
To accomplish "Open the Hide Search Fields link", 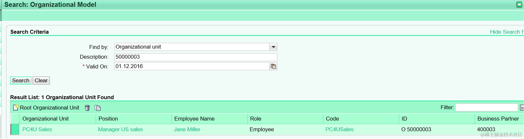I will coord(507,32).
